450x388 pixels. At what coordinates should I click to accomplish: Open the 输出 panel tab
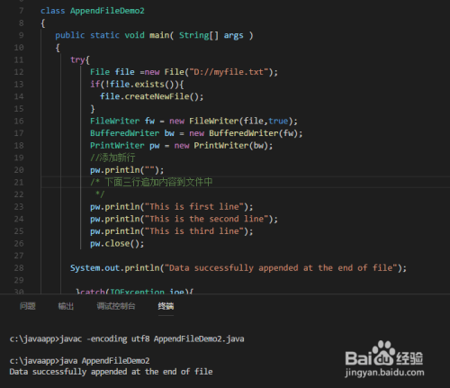click(66, 306)
